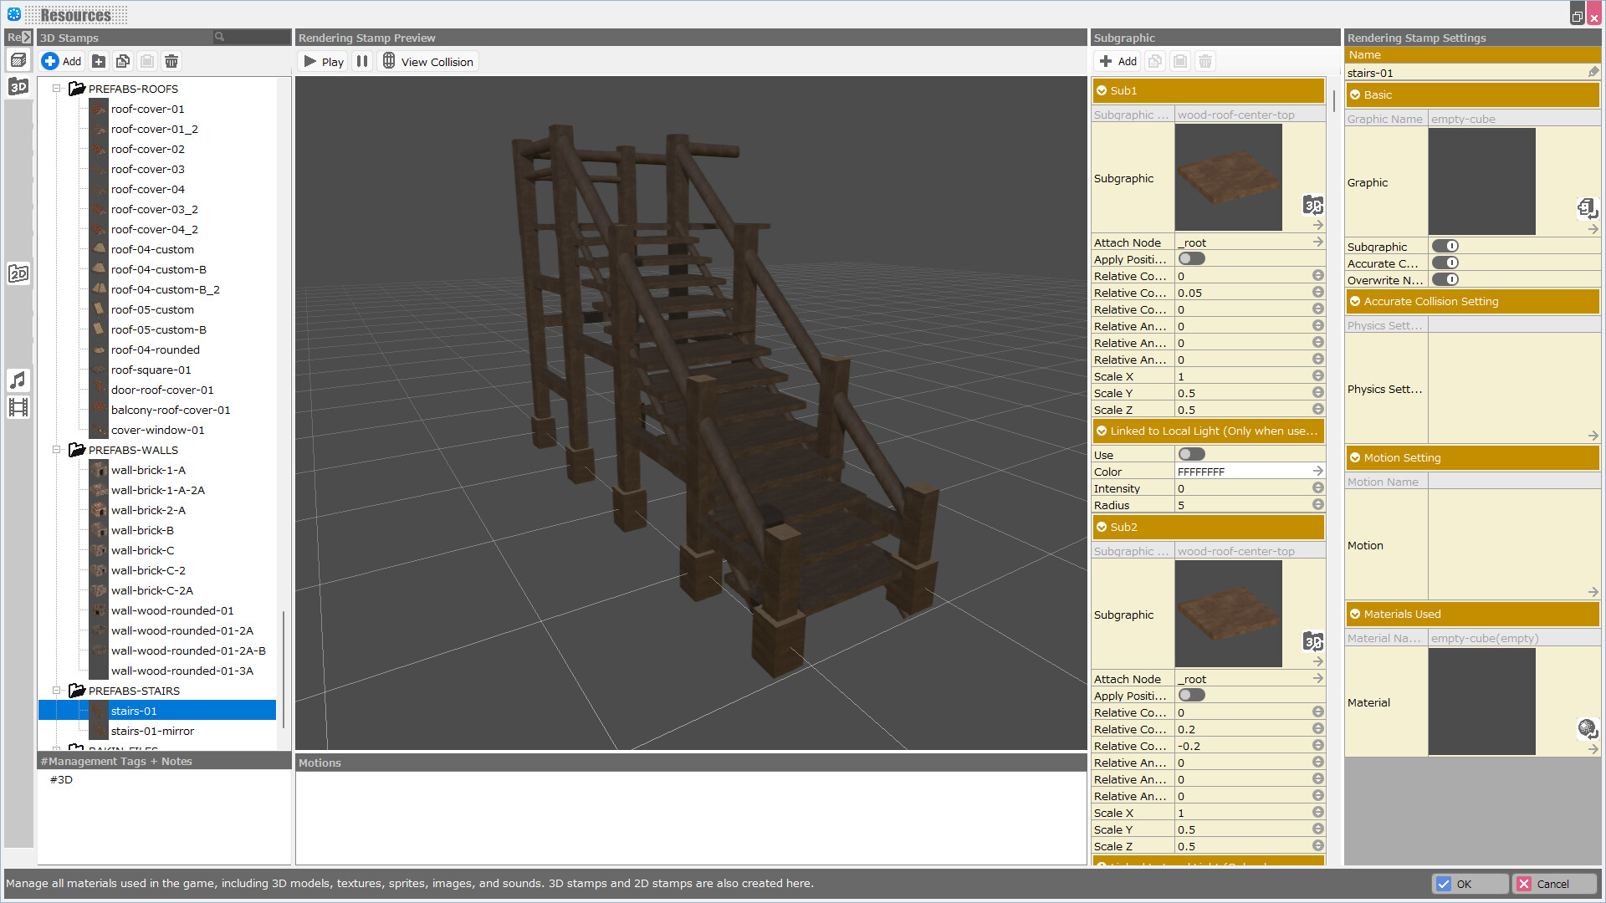The width and height of the screenshot is (1606, 903).
Task: Collapse the Materials Used section
Action: point(1356,614)
